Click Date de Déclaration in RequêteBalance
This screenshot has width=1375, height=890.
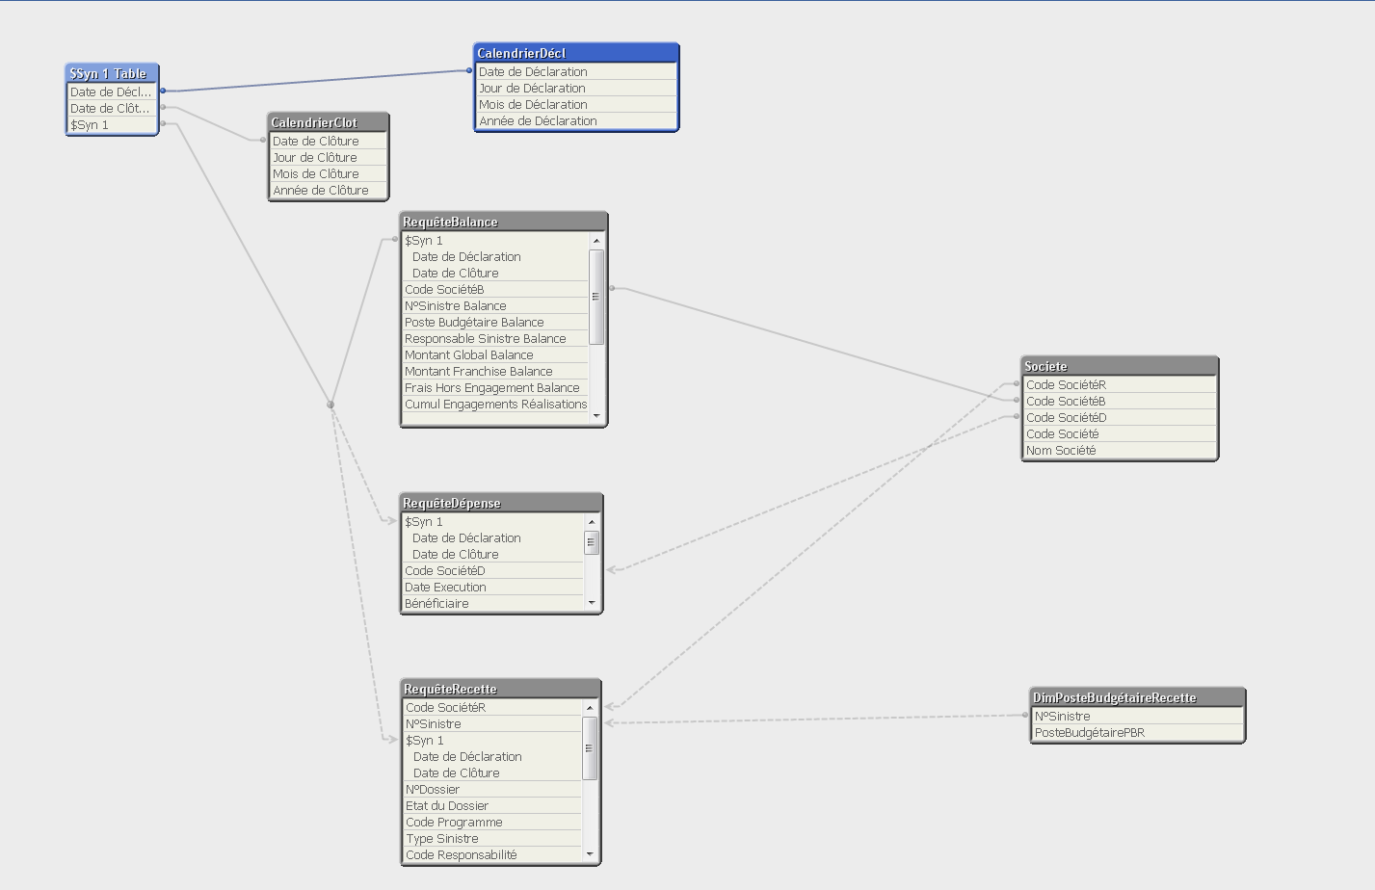[495, 256]
